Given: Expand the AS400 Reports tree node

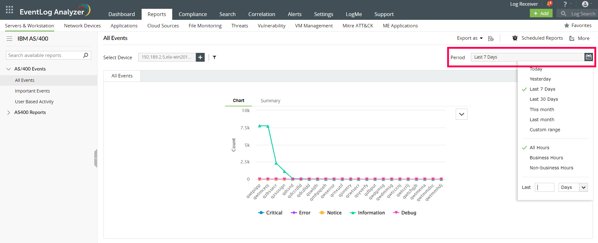Looking at the screenshot, I should coord(9,112).
